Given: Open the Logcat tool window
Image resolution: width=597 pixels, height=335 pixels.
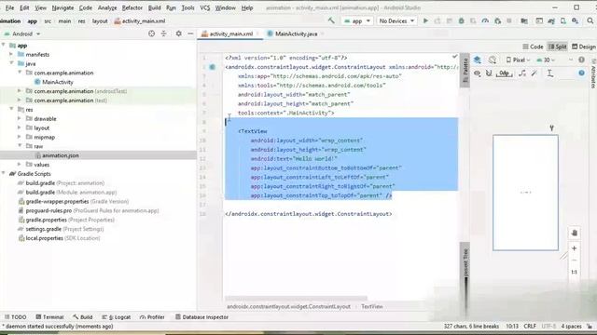Looking at the screenshot, I should point(116,316).
